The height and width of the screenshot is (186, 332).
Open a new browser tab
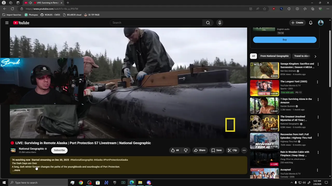[68, 3]
